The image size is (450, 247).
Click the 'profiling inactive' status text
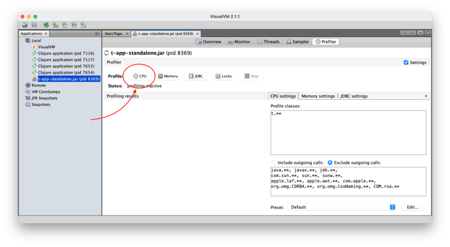pyautogui.click(x=145, y=86)
